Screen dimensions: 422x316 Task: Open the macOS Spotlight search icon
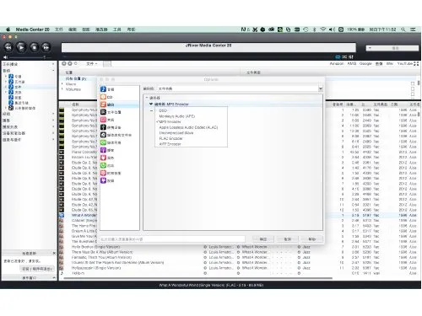coord(403,29)
